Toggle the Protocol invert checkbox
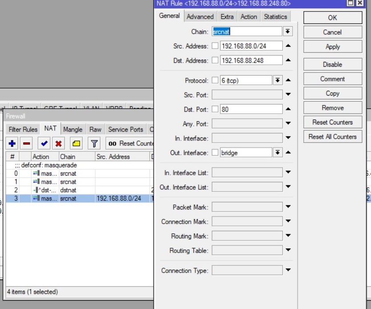Screen dimensions: 371x309 (x=215, y=80)
